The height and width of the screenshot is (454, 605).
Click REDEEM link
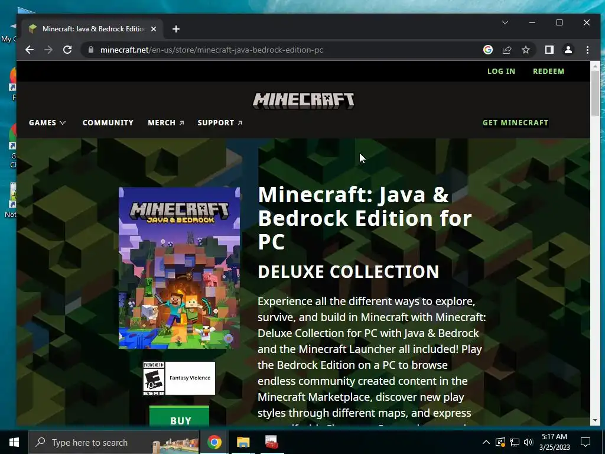[548, 71]
